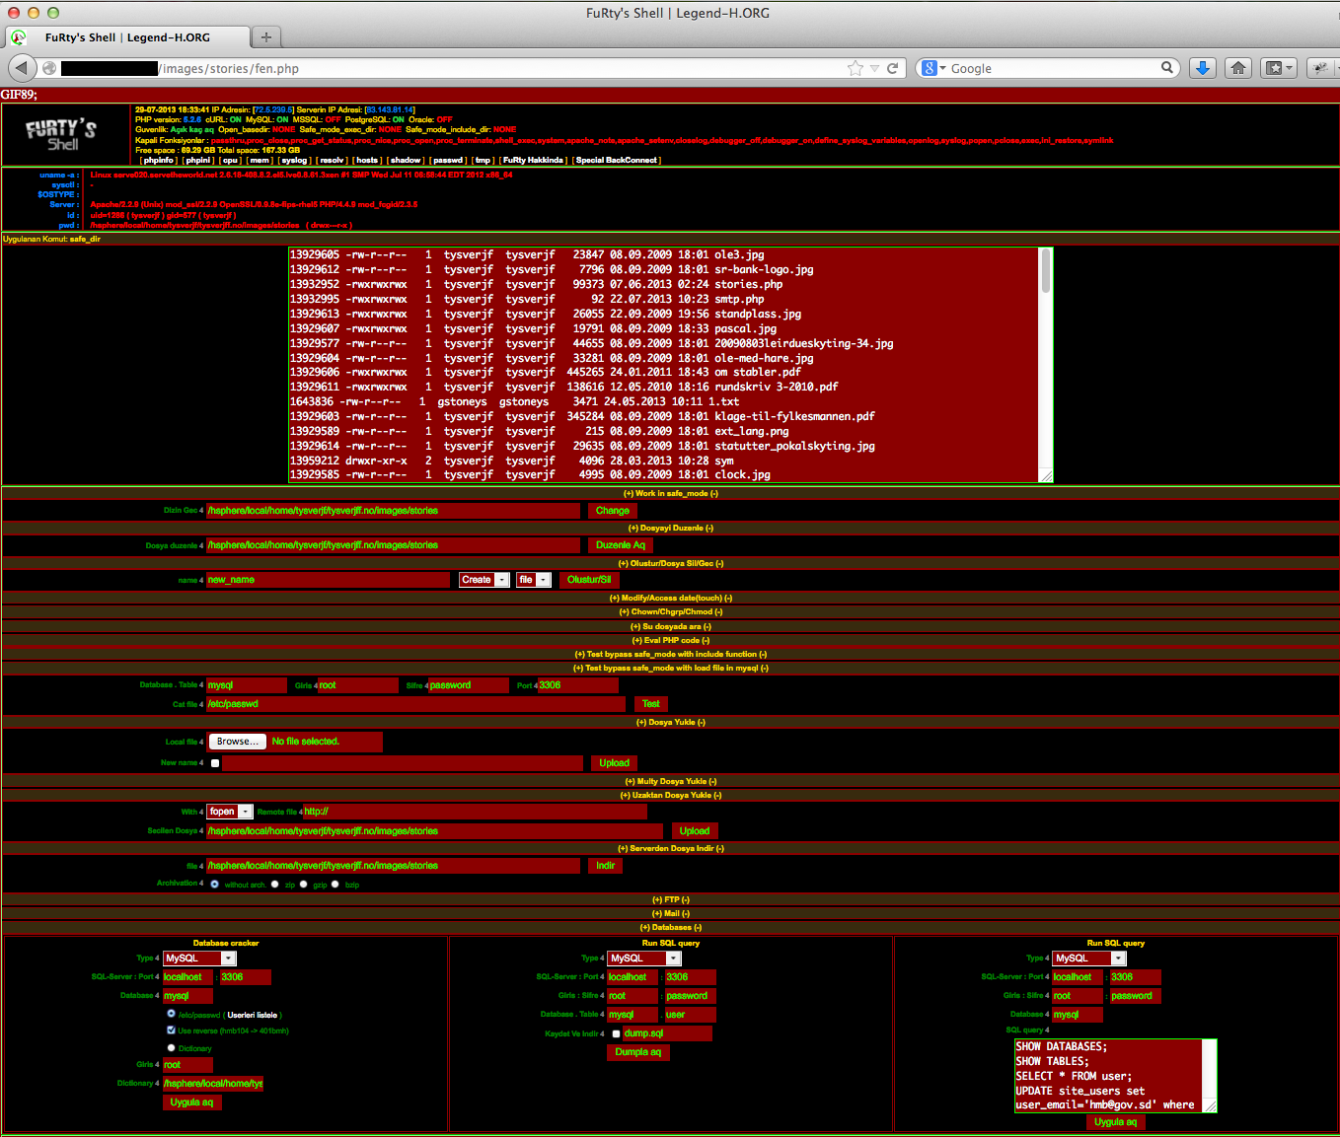The image size is (1340, 1137).
Task: Click the remote Upload button beside Secilen Dosya
Action: [695, 831]
